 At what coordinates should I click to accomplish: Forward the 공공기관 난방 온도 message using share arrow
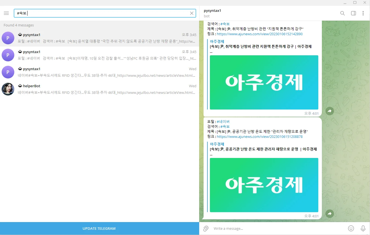pos(330,214)
